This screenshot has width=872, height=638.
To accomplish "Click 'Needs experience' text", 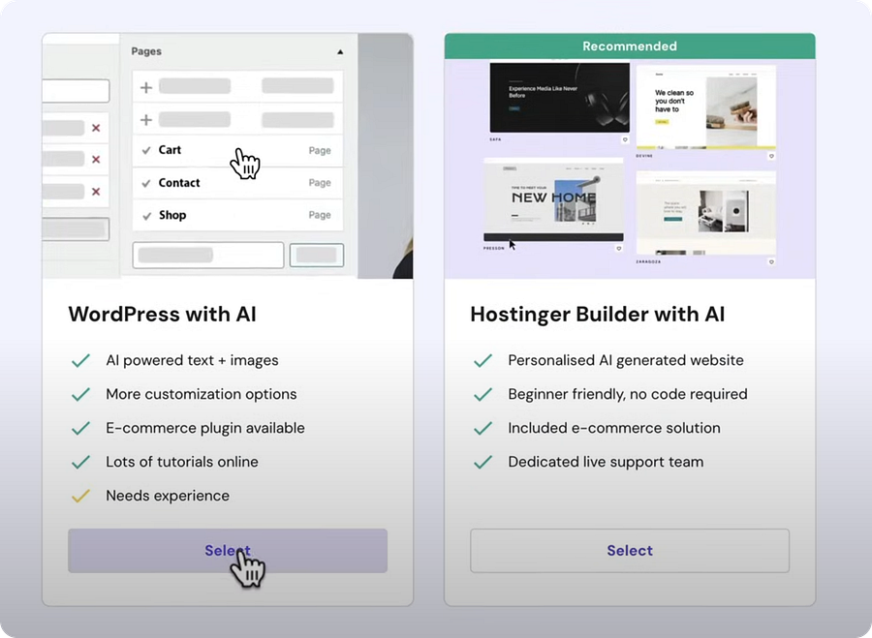I will point(168,496).
